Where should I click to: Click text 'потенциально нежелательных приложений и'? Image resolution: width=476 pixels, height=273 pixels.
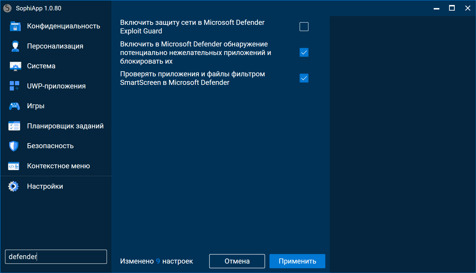(196, 53)
